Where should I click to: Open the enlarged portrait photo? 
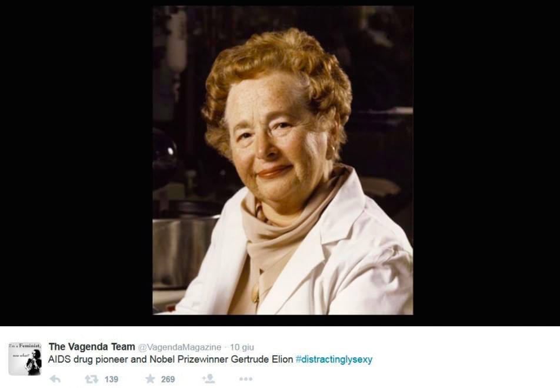click(283, 160)
